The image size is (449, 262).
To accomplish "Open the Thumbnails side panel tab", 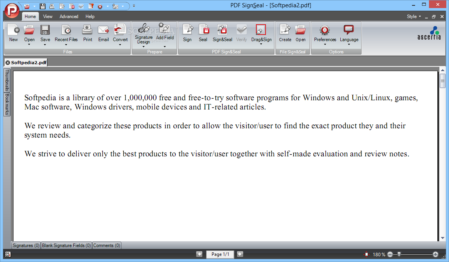I will pos(7,81).
